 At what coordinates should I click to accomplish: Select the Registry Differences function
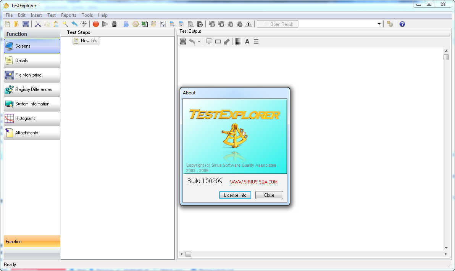[32, 89]
